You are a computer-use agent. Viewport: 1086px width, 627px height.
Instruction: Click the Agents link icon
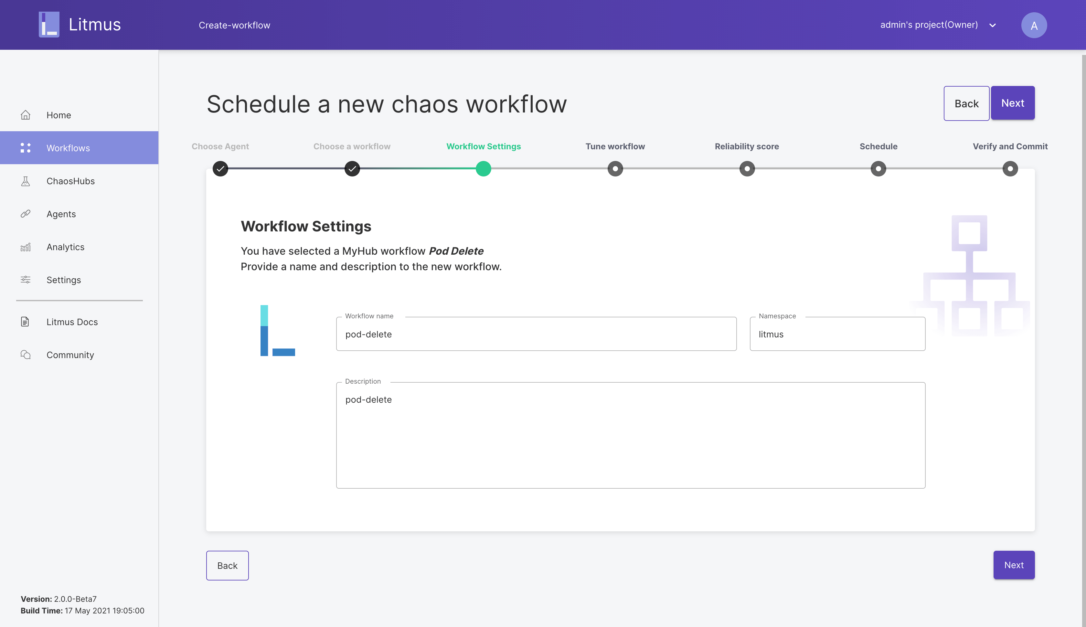(26, 214)
